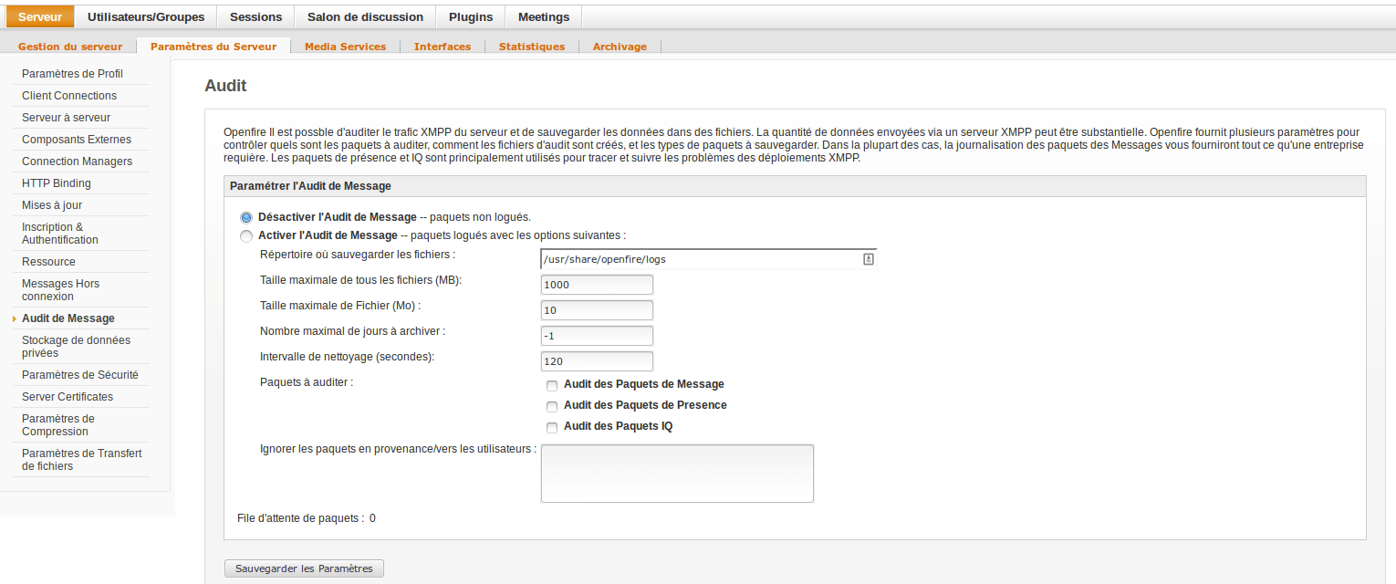Click the log directory path field

708,259
